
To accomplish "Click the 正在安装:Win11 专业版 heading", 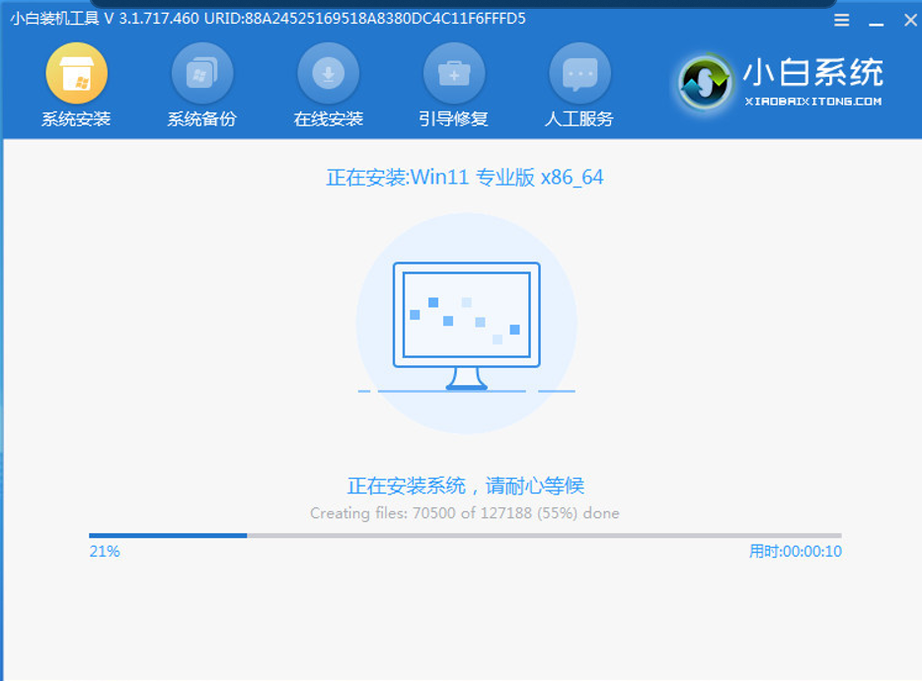I will 465,178.
